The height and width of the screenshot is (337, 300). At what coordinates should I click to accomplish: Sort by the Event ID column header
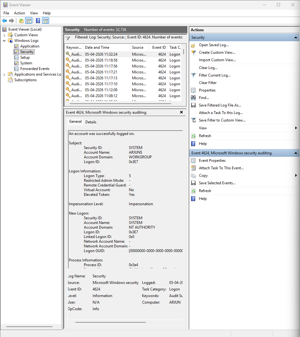[158, 47]
